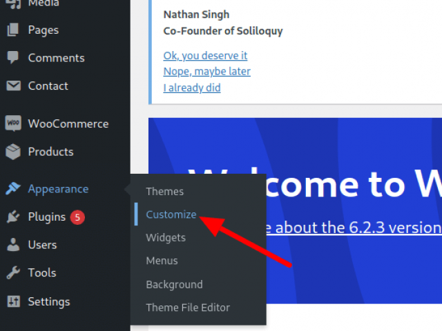Click the Users person icon
This screenshot has width=442, height=331.
(13, 245)
